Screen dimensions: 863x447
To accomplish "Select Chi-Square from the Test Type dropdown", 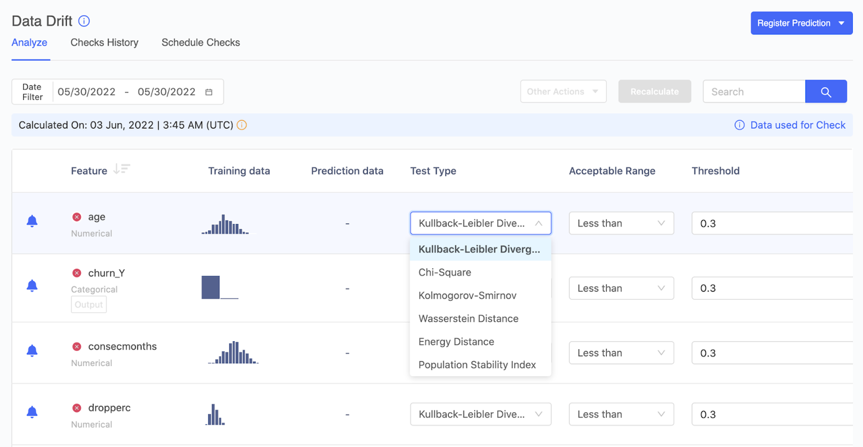I will (445, 272).
